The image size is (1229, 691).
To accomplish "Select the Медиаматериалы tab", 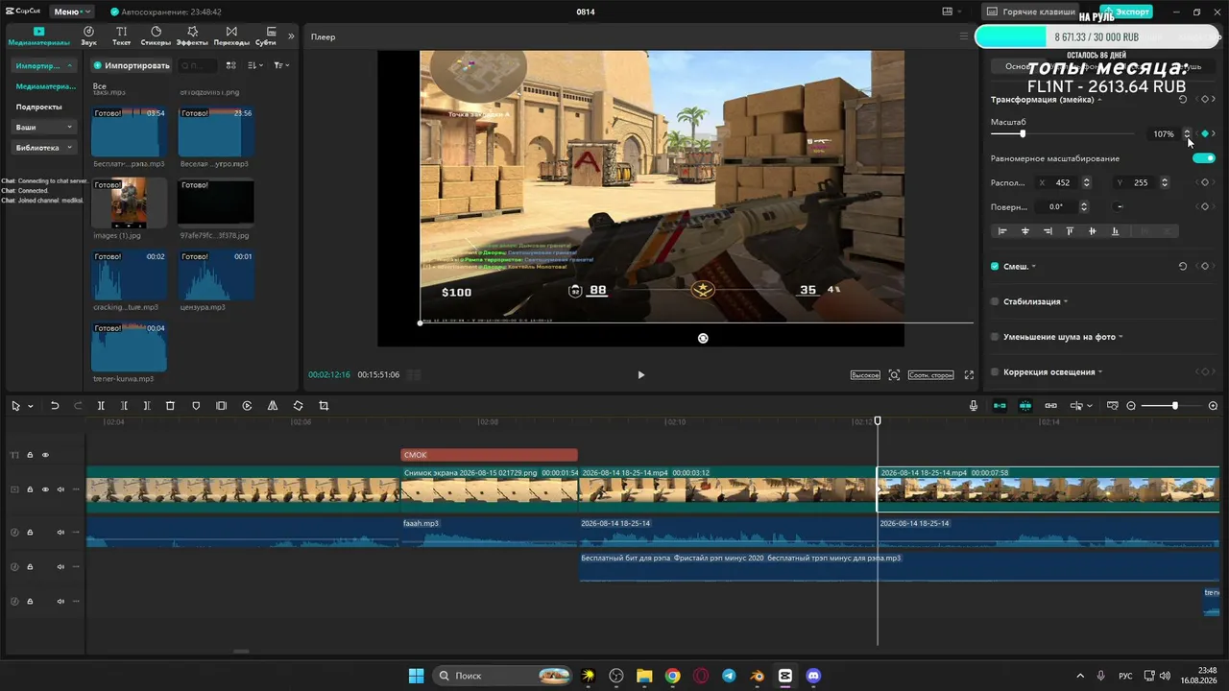I will [x=38, y=36].
